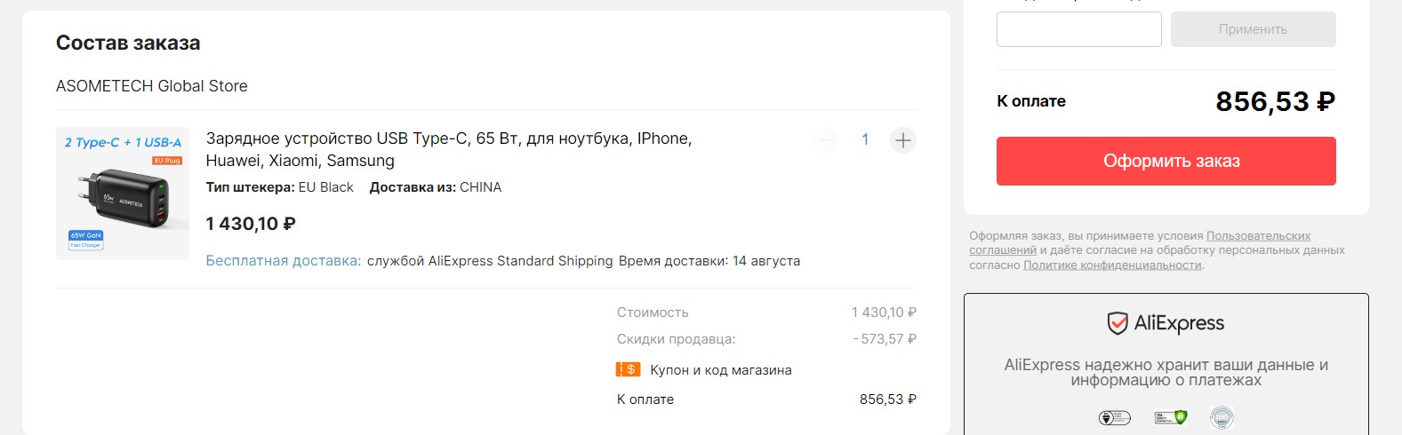Click the Бесплатная доставка shipping link
The height and width of the screenshot is (435, 1402).
(x=284, y=261)
